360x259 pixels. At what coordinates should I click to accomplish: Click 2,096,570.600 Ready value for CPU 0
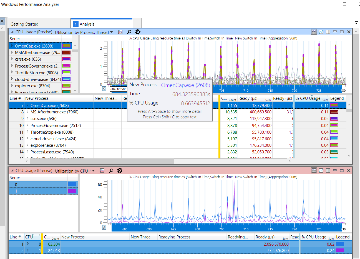[276, 244]
